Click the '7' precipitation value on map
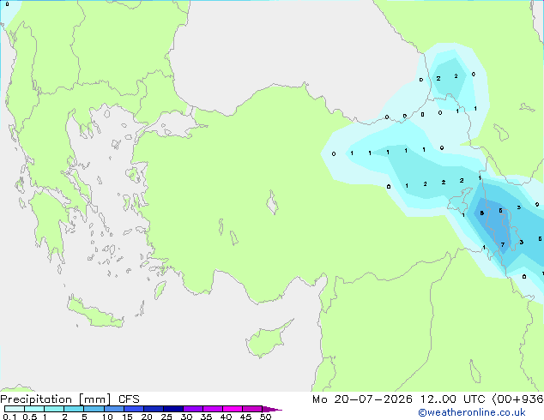Screen dimensions: 544x420 pyautogui.click(x=503, y=244)
